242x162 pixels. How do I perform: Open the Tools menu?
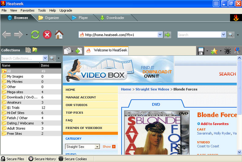[x=42, y=11]
